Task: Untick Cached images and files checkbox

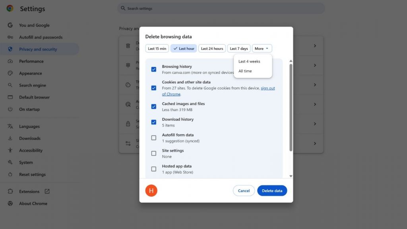Action: point(154,107)
